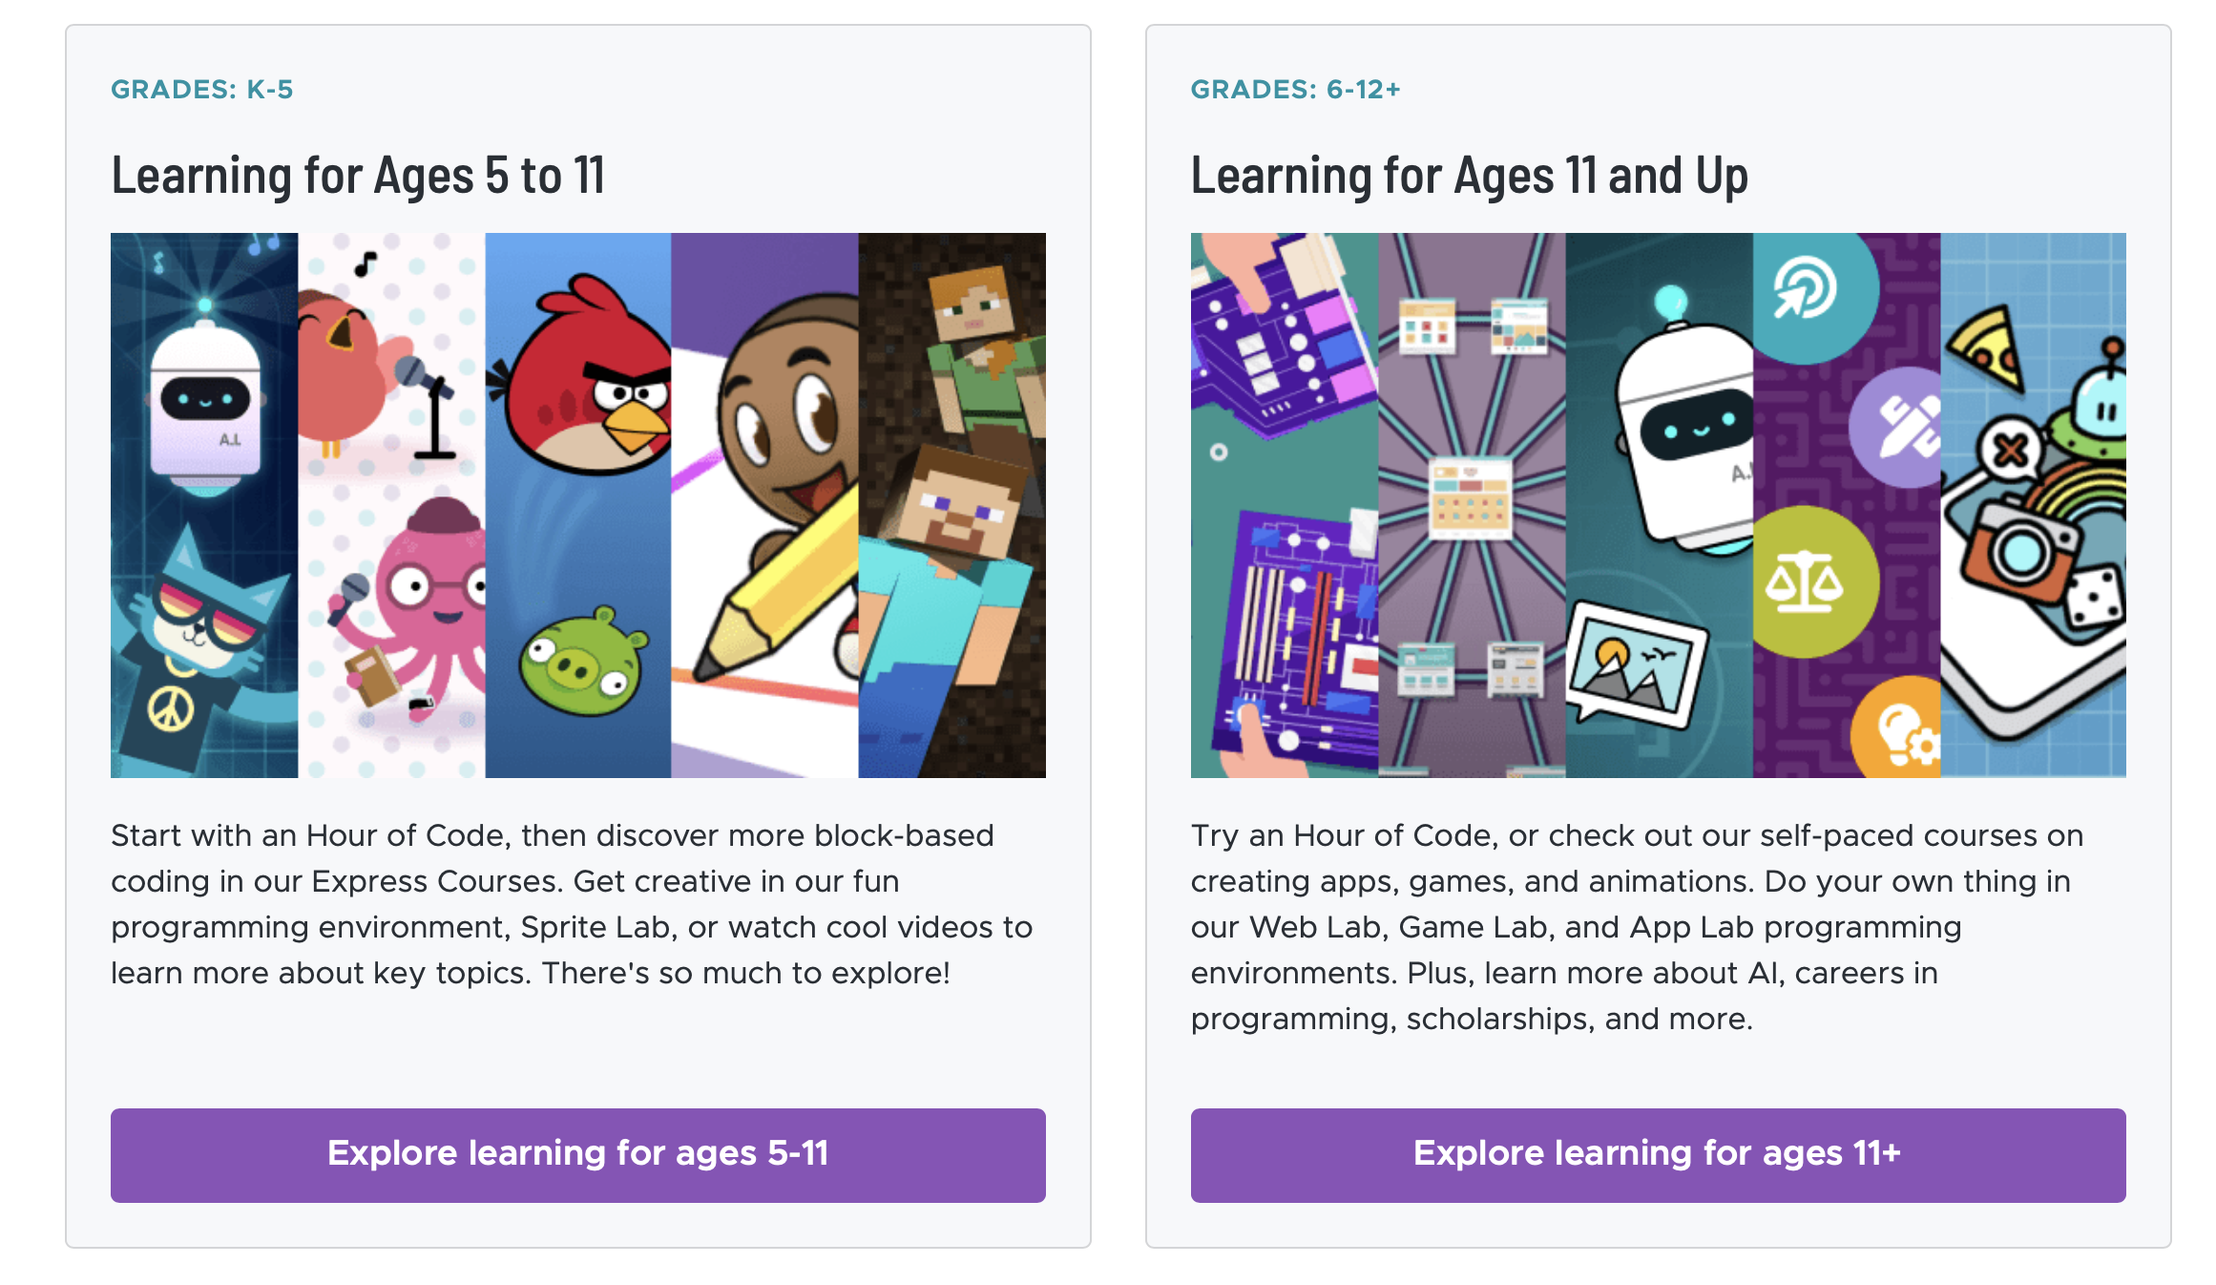Open the Learning for Ages 5 to 11 heading
Screen dimensions: 2216x1285
click(358, 175)
